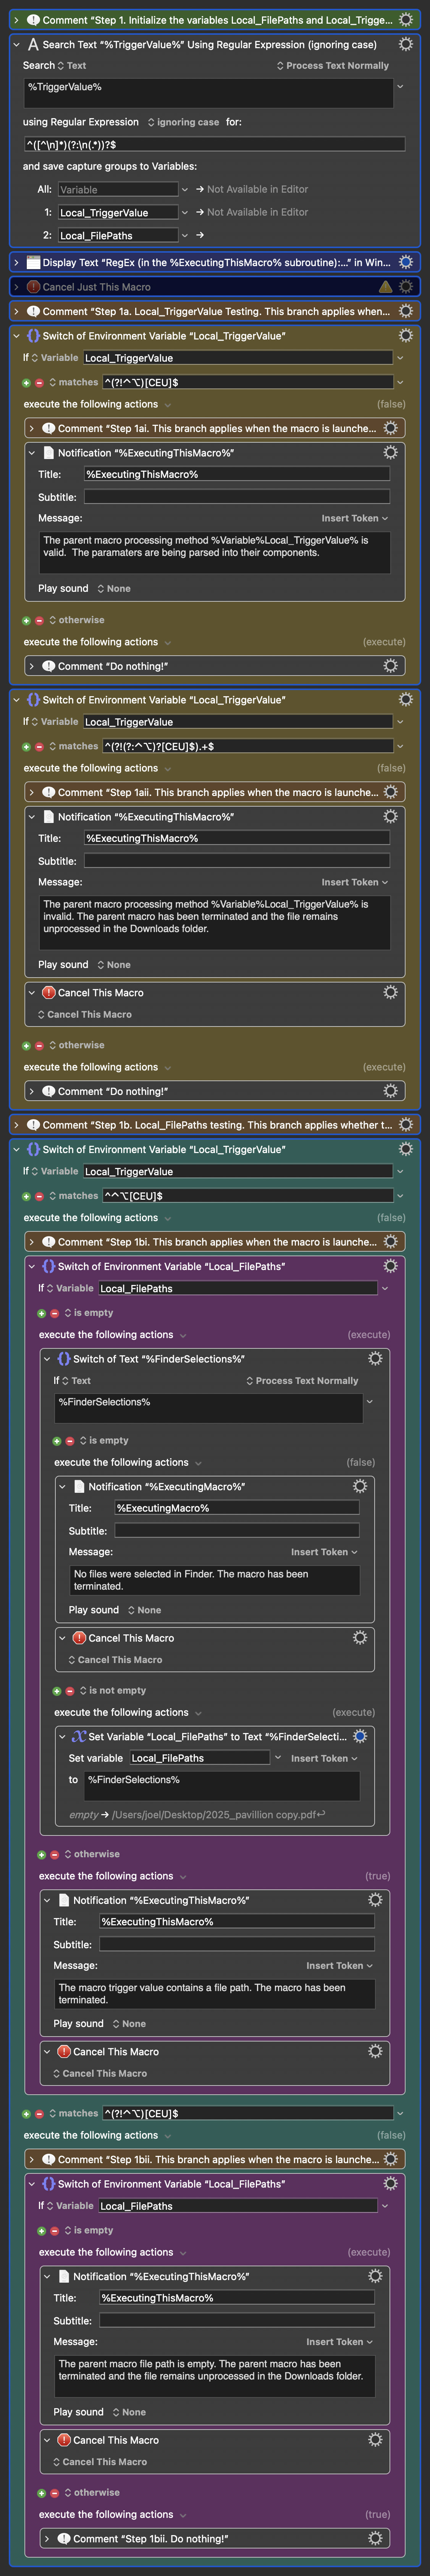Open gear menu of Search Text action
Image resolution: width=430 pixels, height=2576 pixels.
[x=405, y=44]
